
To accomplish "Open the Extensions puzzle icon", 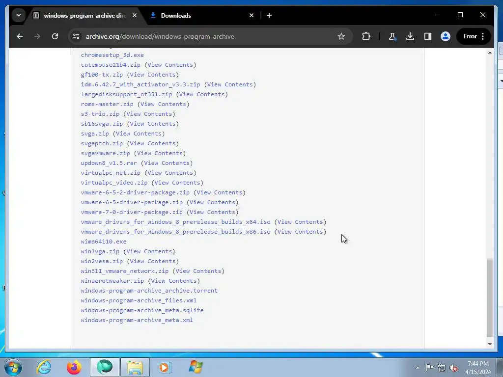I will [366, 36].
